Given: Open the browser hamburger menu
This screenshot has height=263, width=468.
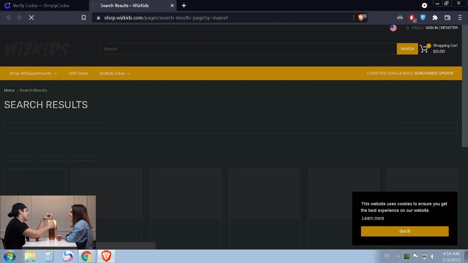Looking at the screenshot, I should pyautogui.click(x=460, y=18).
